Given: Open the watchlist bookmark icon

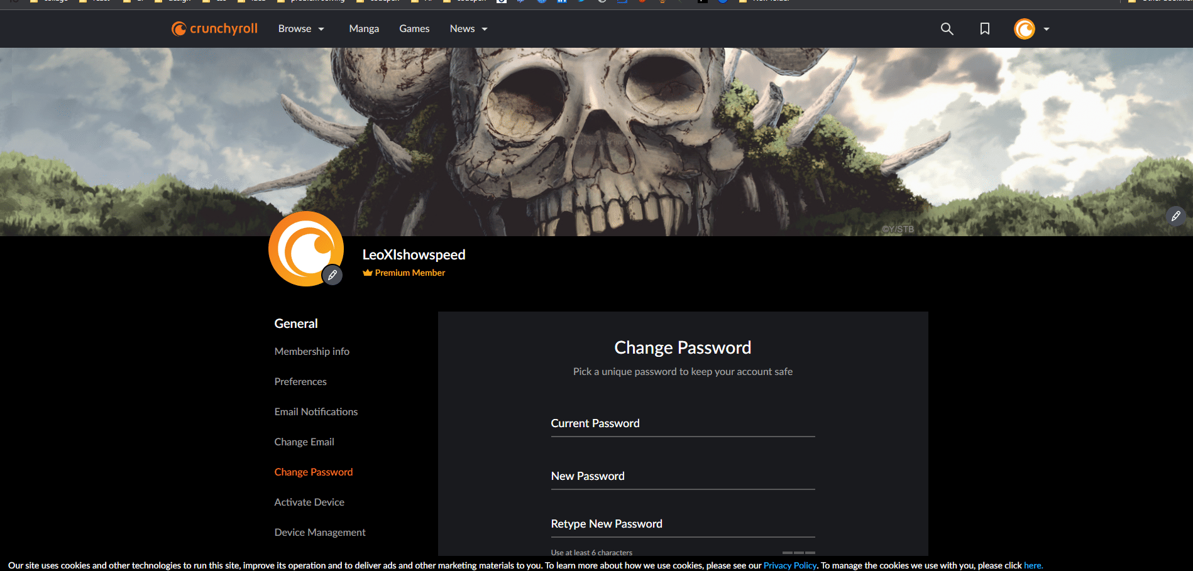Looking at the screenshot, I should (985, 29).
